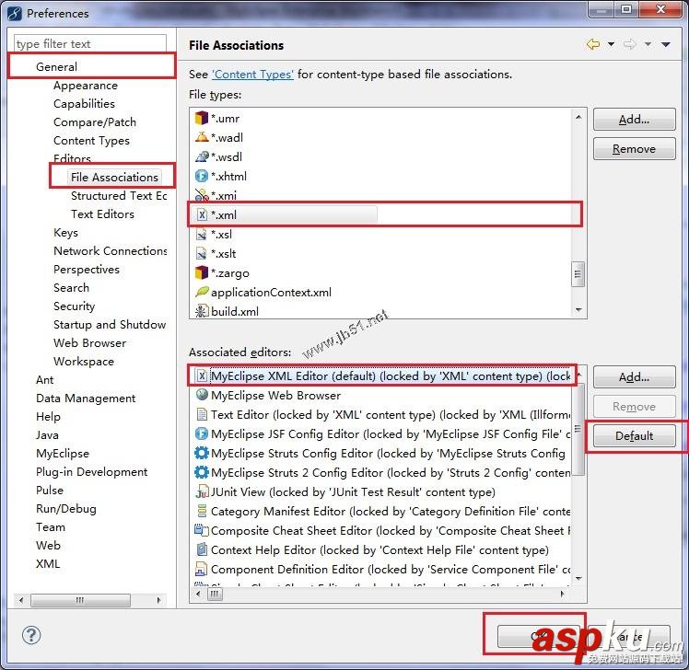Click the file types list scrollbar thumb
Viewport: 689px width, 670px height.
578,274
